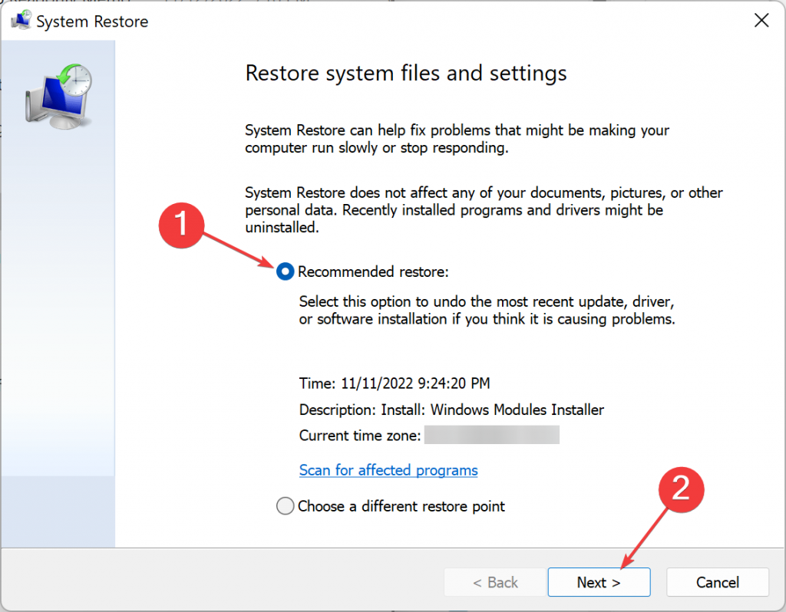The height and width of the screenshot is (612, 786).
Task: Click the Description: Install: Windows Modules Installer text
Action: [x=451, y=410]
